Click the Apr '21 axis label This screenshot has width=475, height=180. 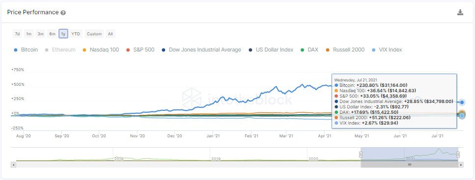(324, 136)
